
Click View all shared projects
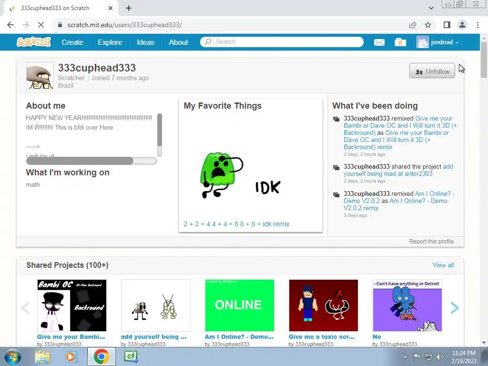(443, 265)
